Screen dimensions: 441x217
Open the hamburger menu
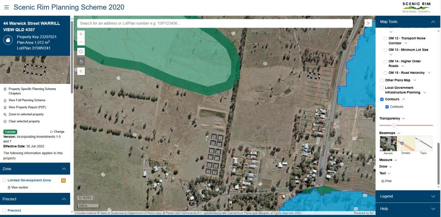click(6, 7)
